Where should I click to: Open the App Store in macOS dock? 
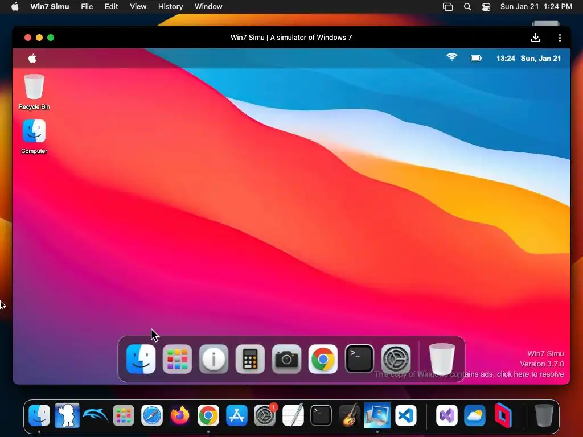(x=236, y=415)
